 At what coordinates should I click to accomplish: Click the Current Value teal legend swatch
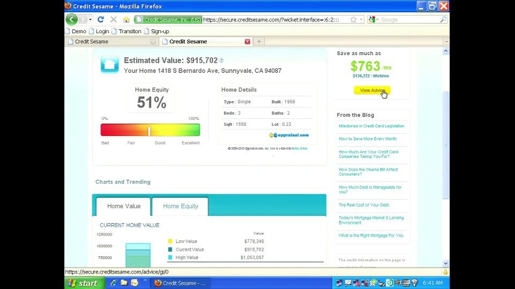[170, 249]
